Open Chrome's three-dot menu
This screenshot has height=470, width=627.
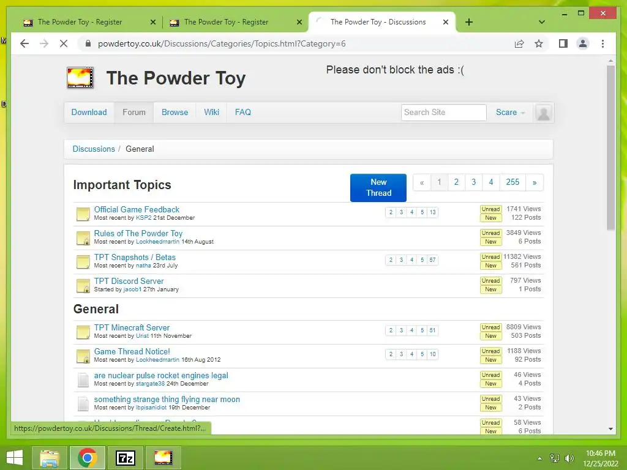pyautogui.click(x=603, y=43)
